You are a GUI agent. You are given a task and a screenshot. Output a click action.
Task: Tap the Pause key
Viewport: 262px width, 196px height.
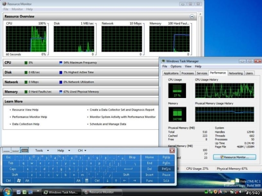click(x=166, y=175)
